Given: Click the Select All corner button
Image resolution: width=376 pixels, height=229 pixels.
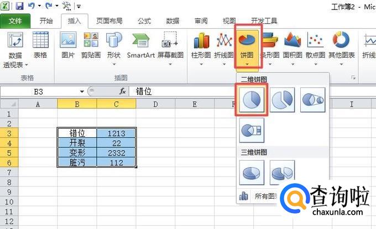Looking at the screenshot, I should point(9,104).
